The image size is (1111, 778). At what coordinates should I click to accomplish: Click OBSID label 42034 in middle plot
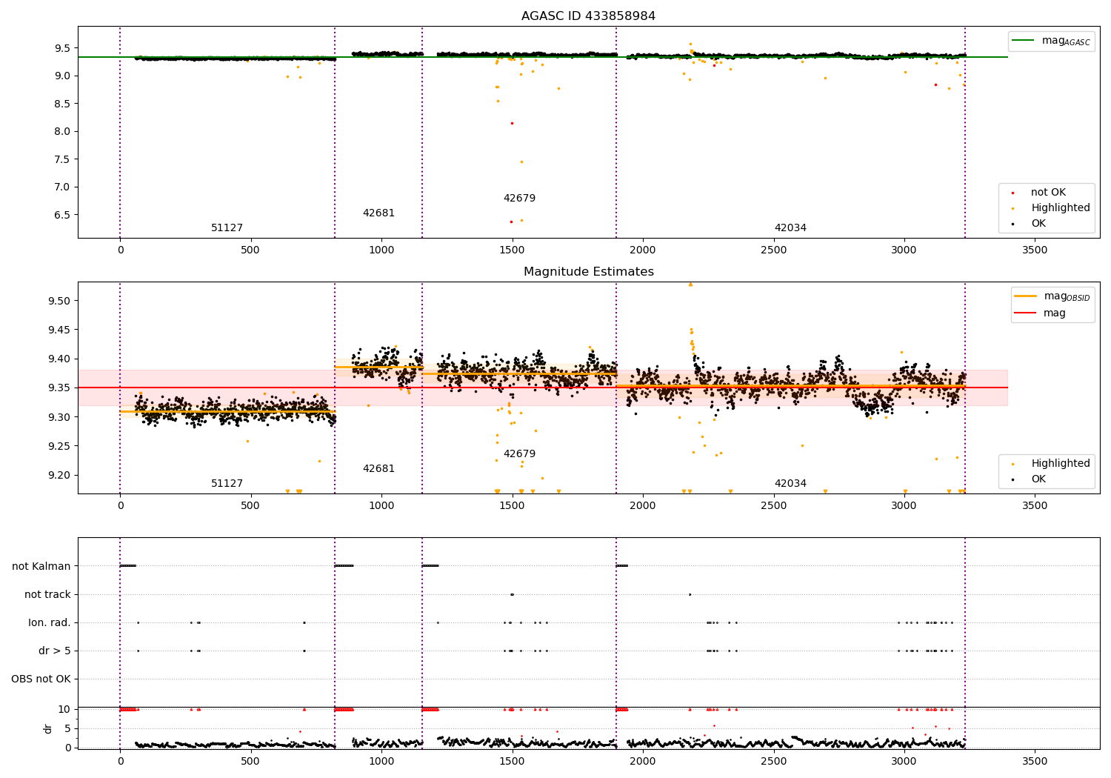(x=790, y=484)
